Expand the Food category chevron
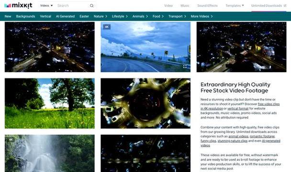This screenshot has width=291, height=172. (x=163, y=16)
